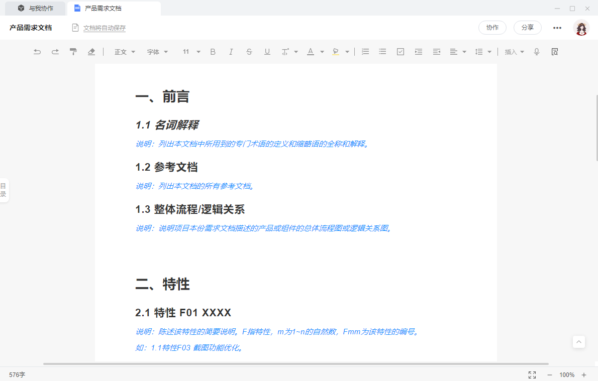Select the 产品需求文档 tab
The height and width of the screenshot is (381, 598).
click(114, 9)
